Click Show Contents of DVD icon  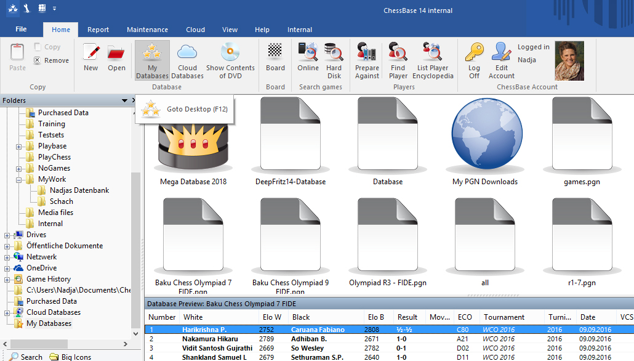click(x=230, y=60)
